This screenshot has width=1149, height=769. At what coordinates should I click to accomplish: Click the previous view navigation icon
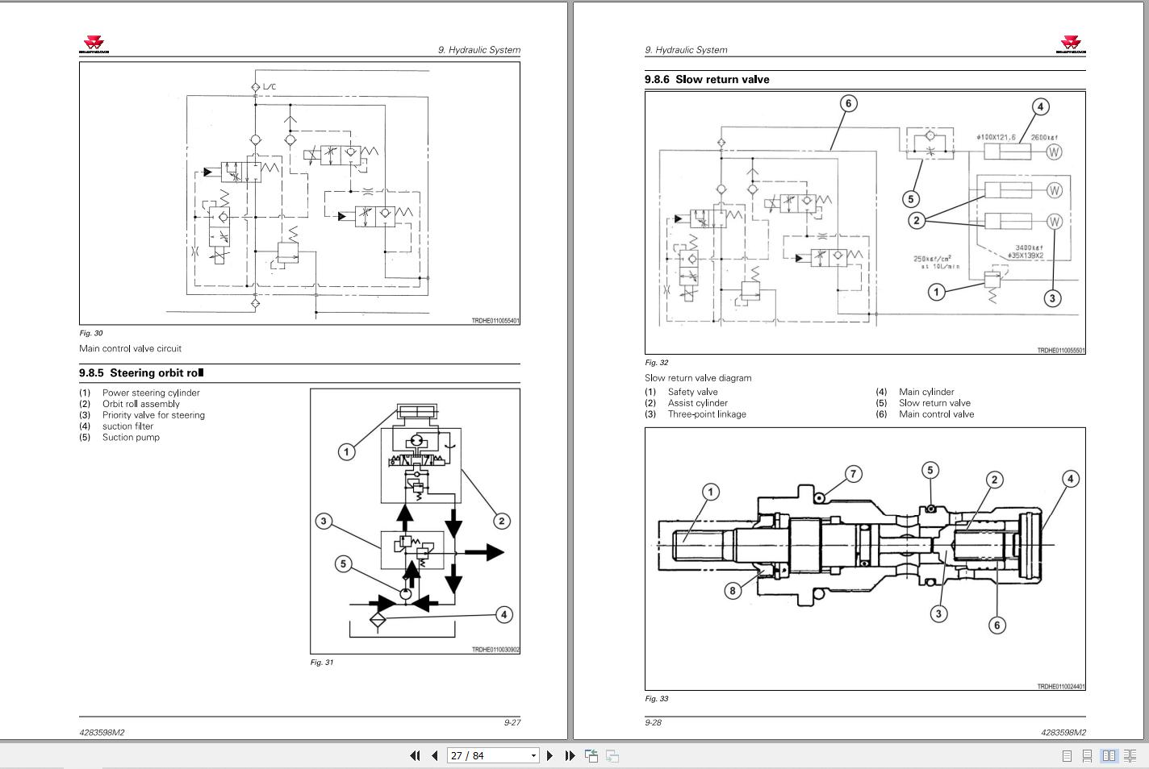591,755
